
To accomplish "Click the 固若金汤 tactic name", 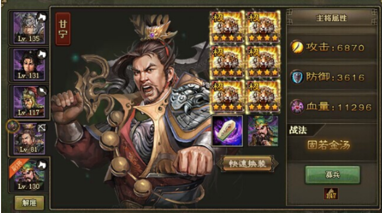I will click(x=329, y=145).
